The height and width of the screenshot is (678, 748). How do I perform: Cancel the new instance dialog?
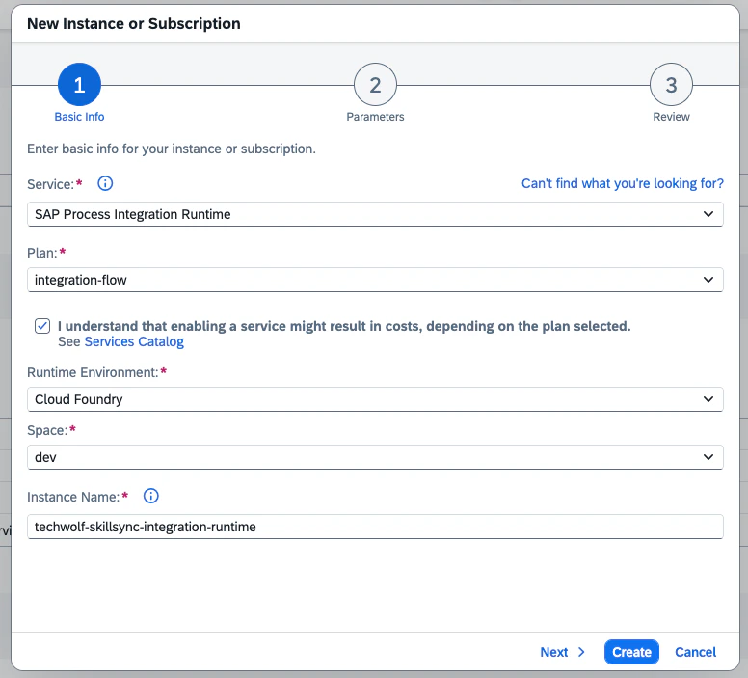click(x=695, y=652)
